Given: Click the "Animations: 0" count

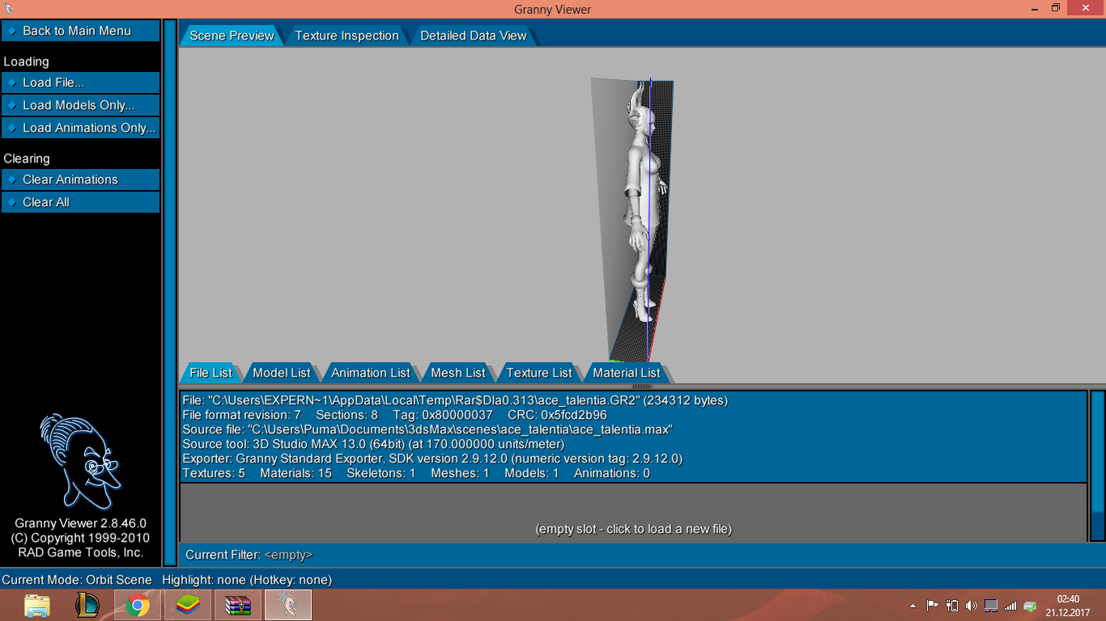Looking at the screenshot, I should [x=612, y=473].
